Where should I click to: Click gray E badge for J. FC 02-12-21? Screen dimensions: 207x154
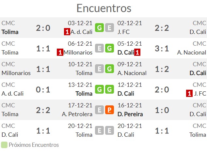click(x=109, y=28)
